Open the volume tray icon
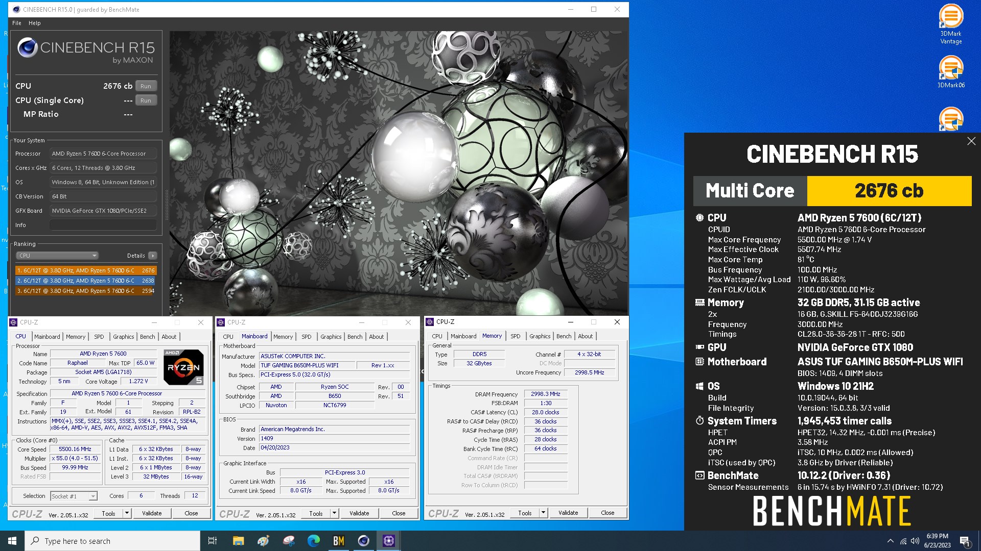The image size is (981, 551). point(915,541)
